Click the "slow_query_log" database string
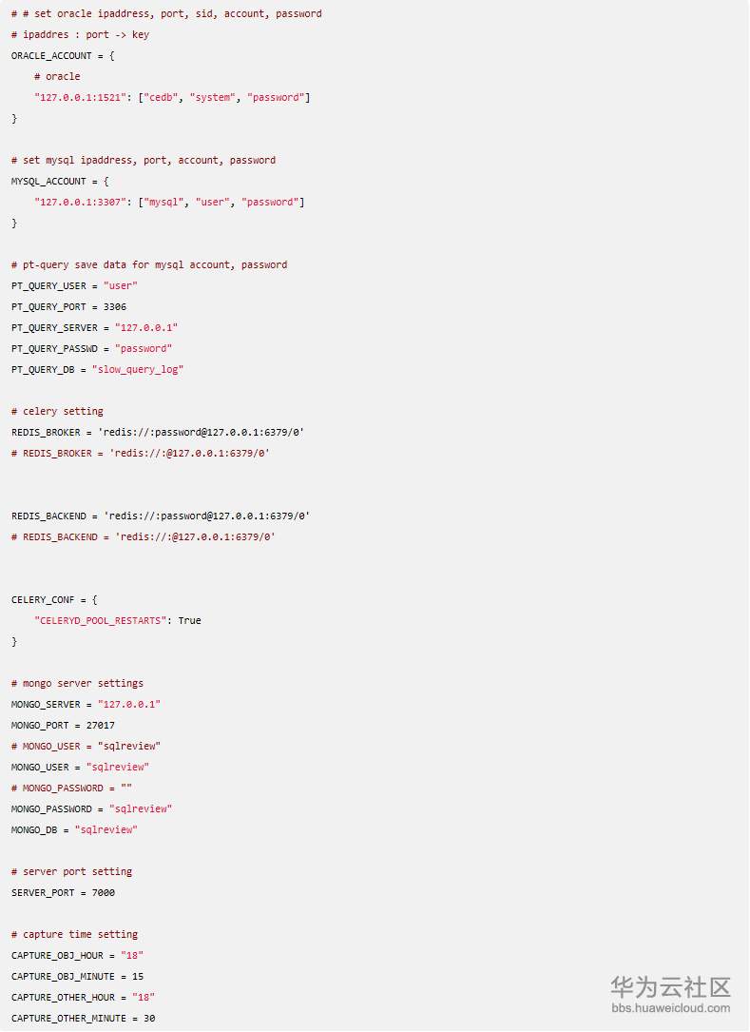The image size is (750, 1032). click(137, 369)
